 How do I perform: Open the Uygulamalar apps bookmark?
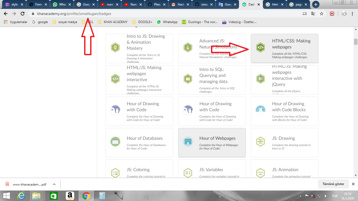point(15,22)
